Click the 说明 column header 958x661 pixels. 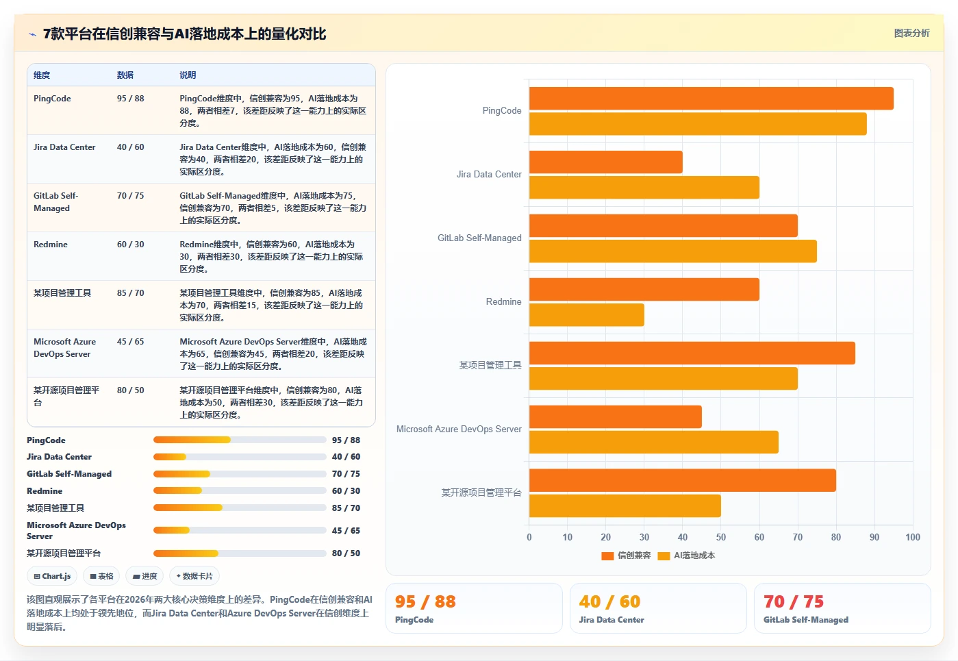pos(188,75)
